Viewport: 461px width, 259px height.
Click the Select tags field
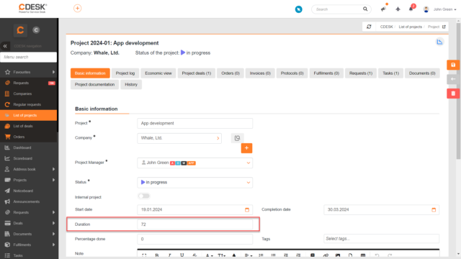click(x=381, y=239)
